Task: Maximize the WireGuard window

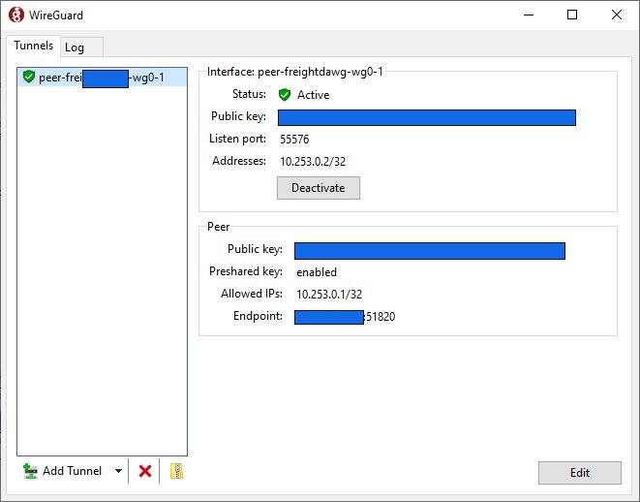Action: 572,16
